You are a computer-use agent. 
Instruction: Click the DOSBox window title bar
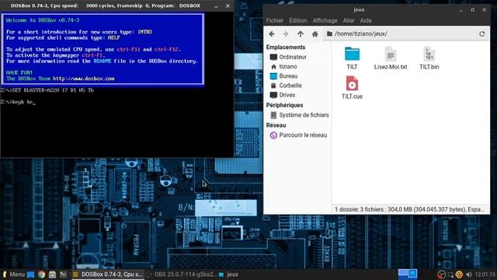(106, 5)
